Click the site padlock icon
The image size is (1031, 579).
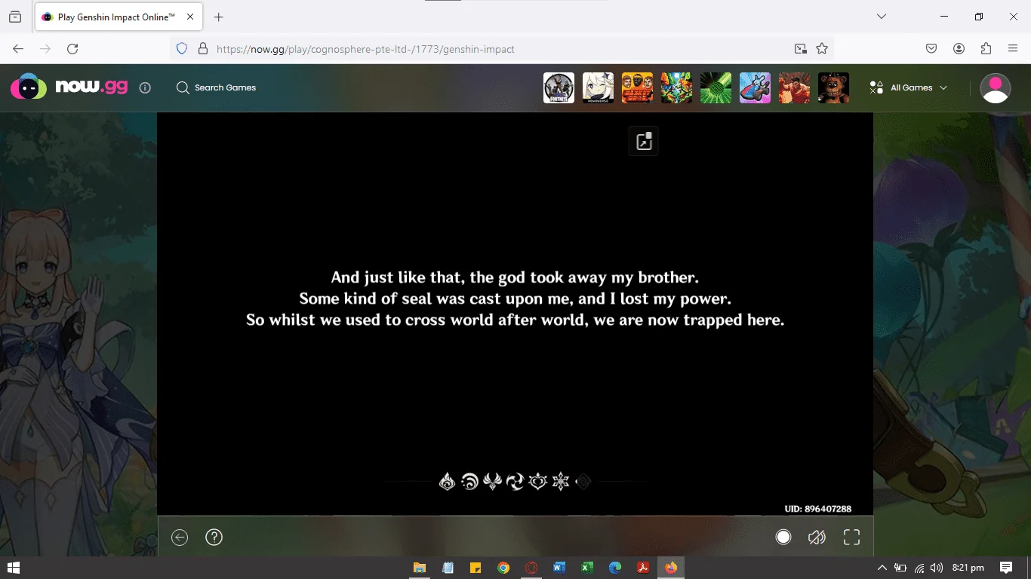(202, 48)
